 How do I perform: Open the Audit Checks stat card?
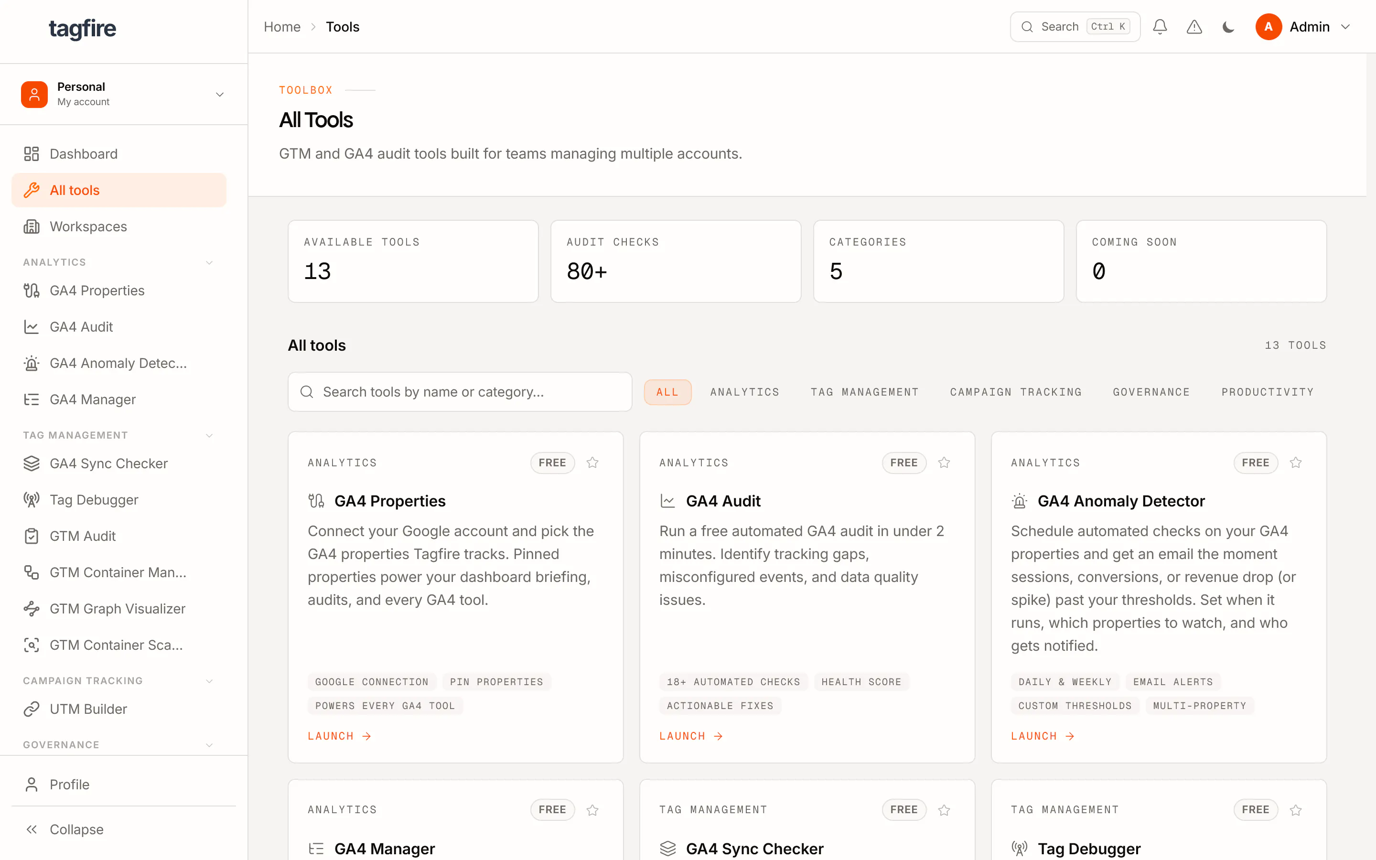pyautogui.click(x=676, y=261)
